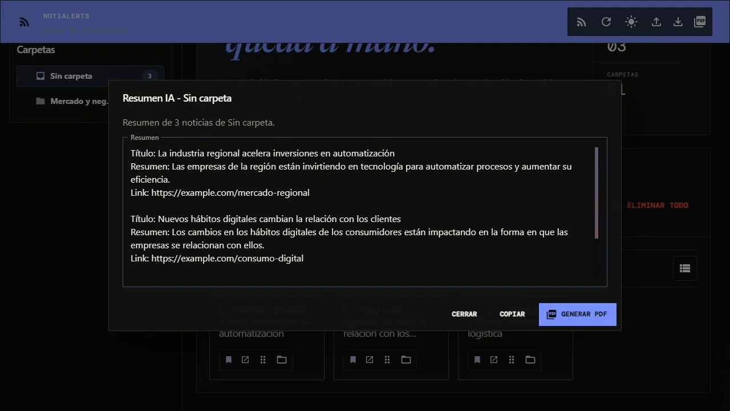Click the COPIAR button

click(512, 314)
